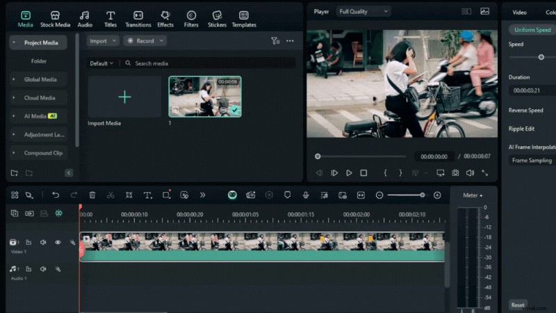Click the media filter icon
Image resolution: width=556 pixels, height=313 pixels.
tap(275, 41)
